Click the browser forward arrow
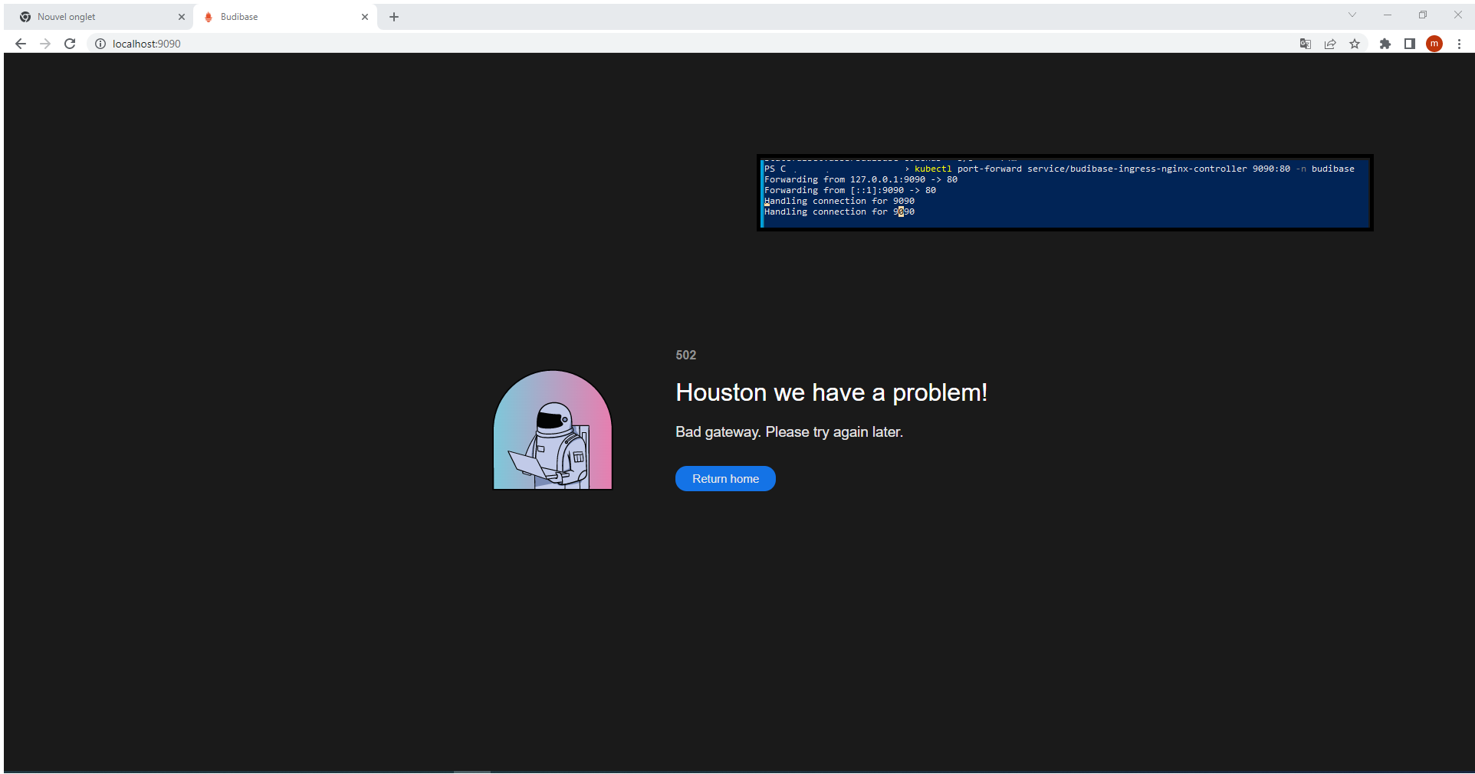 (45, 44)
